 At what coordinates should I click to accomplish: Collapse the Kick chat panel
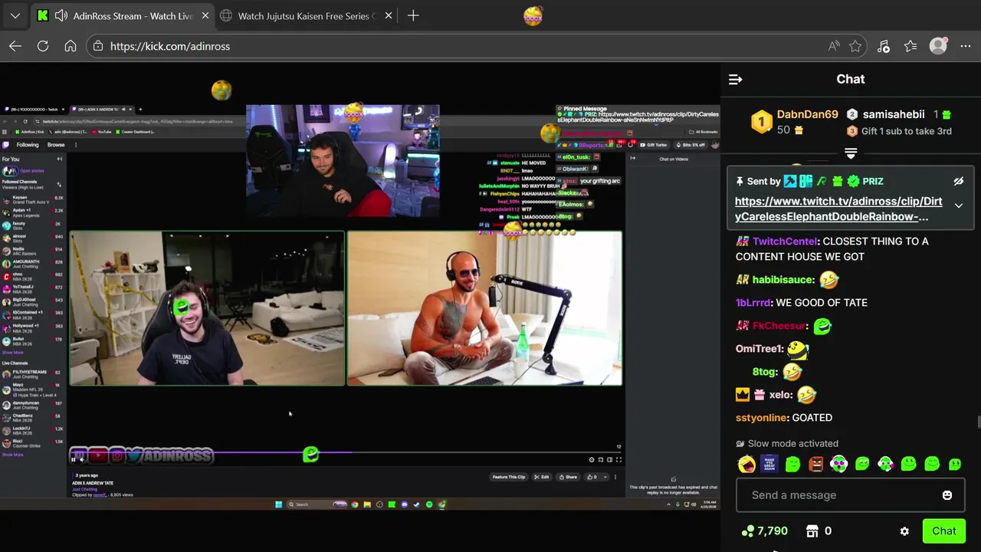pos(735,79)
